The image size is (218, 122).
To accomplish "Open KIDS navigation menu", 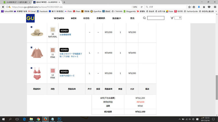I will (86, 18).
